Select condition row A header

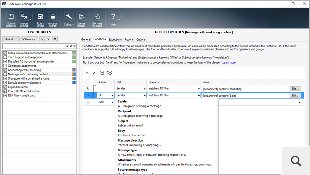coord(88,89)
